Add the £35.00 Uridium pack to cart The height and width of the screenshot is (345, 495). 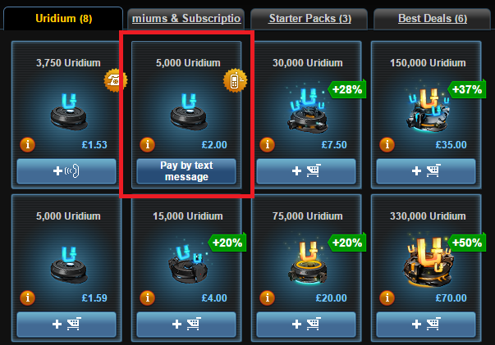coord(426,171)
